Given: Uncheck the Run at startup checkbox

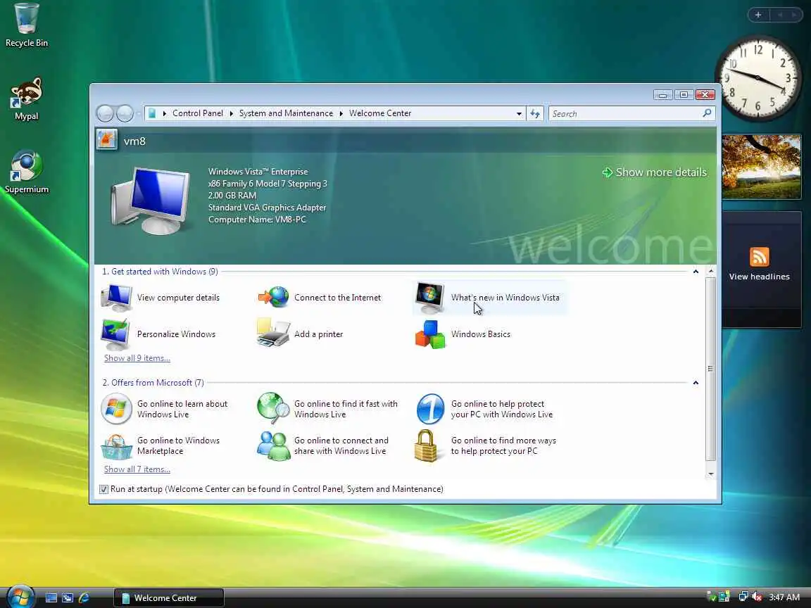Looking at the screenshot, I should pyautogui.click(x=103, y=489).
